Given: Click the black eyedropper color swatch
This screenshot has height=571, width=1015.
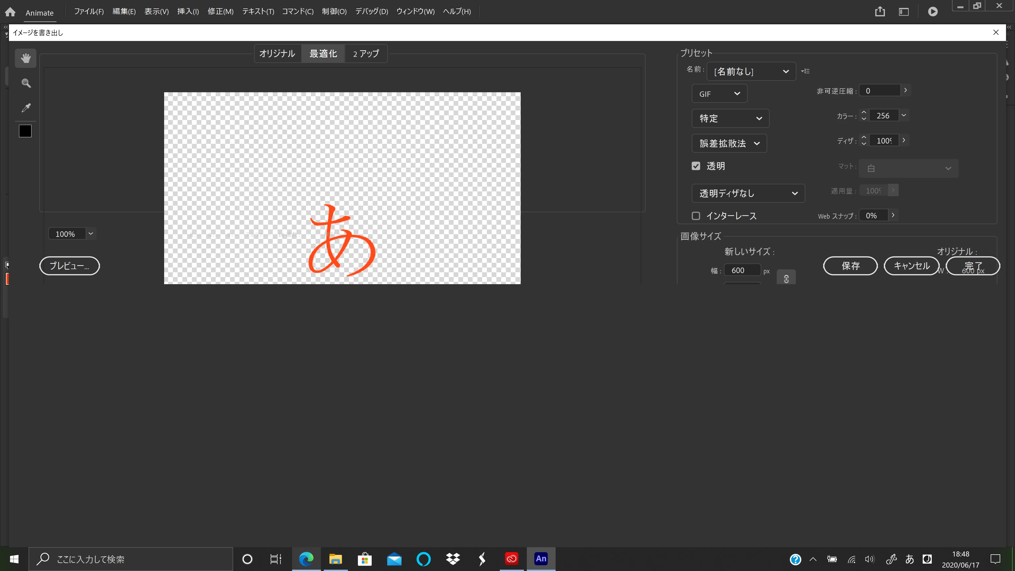Looking at the screenshot, I should (25, 131).
